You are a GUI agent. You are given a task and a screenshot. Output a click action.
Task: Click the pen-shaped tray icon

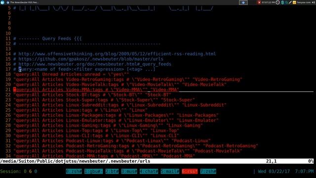point(290,2)
